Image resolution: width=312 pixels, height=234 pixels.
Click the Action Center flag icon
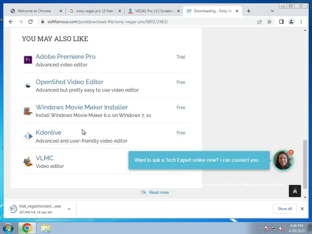point(267,228)
